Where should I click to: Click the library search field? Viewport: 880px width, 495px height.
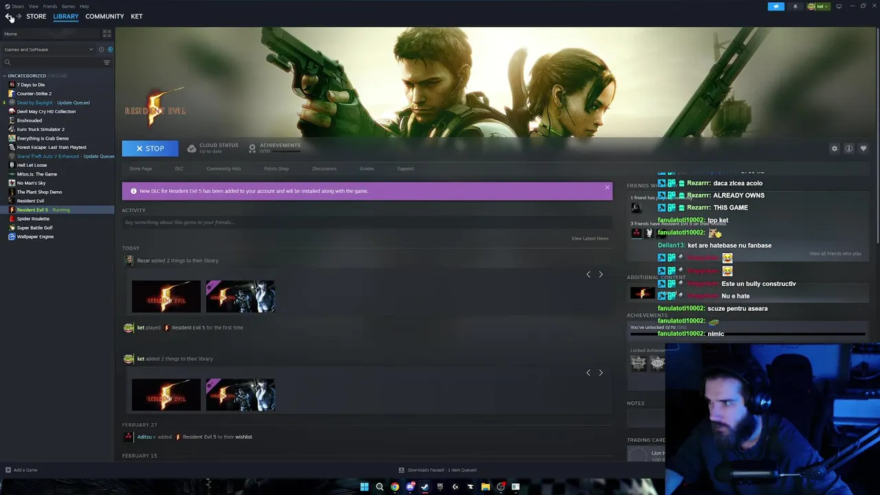click(52, 63)
